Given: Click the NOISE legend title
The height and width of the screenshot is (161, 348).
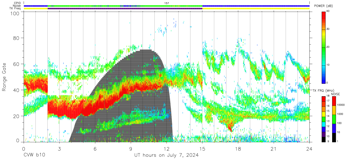Looking at the screenshot, I should 335,94.
